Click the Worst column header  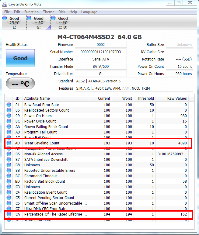point(123,98)
